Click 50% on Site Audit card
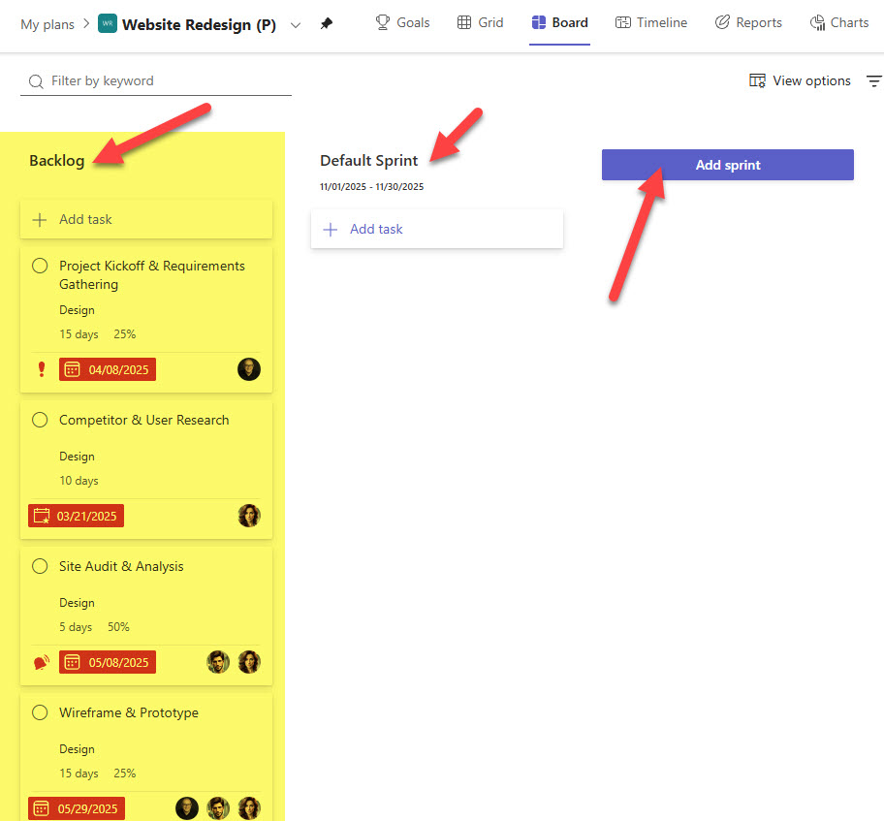The image size is (884, 821). point(118,627)
